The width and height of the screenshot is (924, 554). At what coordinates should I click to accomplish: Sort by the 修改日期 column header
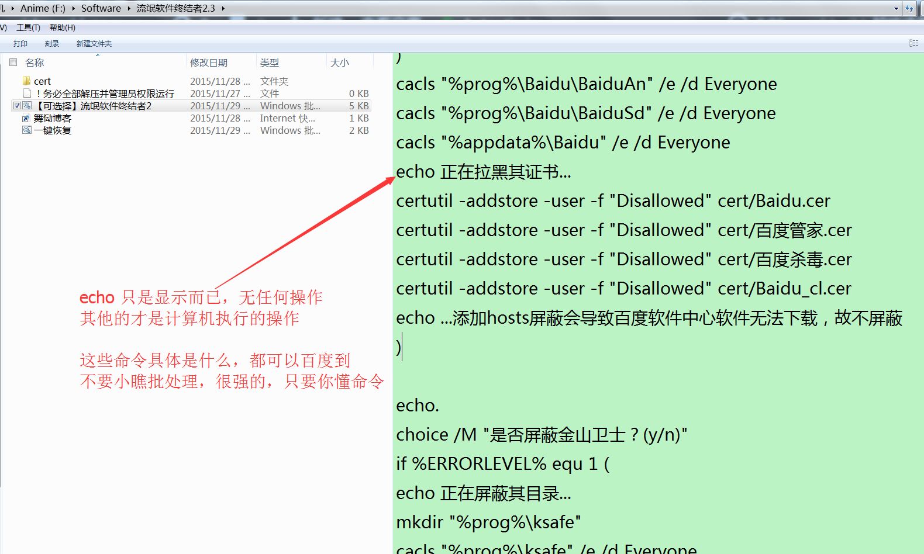209,63
